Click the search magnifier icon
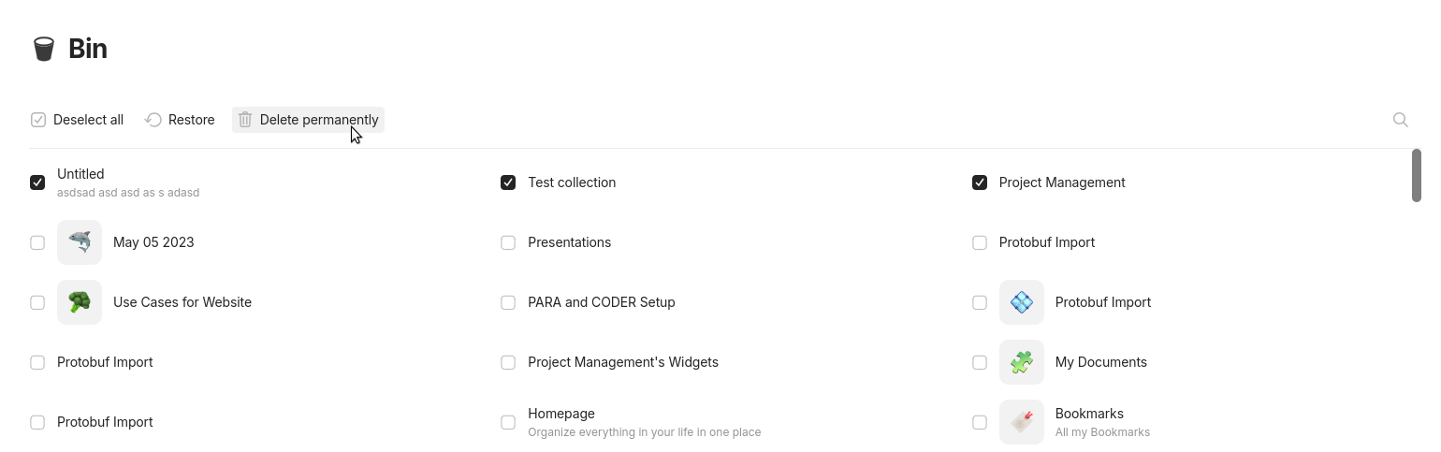 coord(1401,120)
